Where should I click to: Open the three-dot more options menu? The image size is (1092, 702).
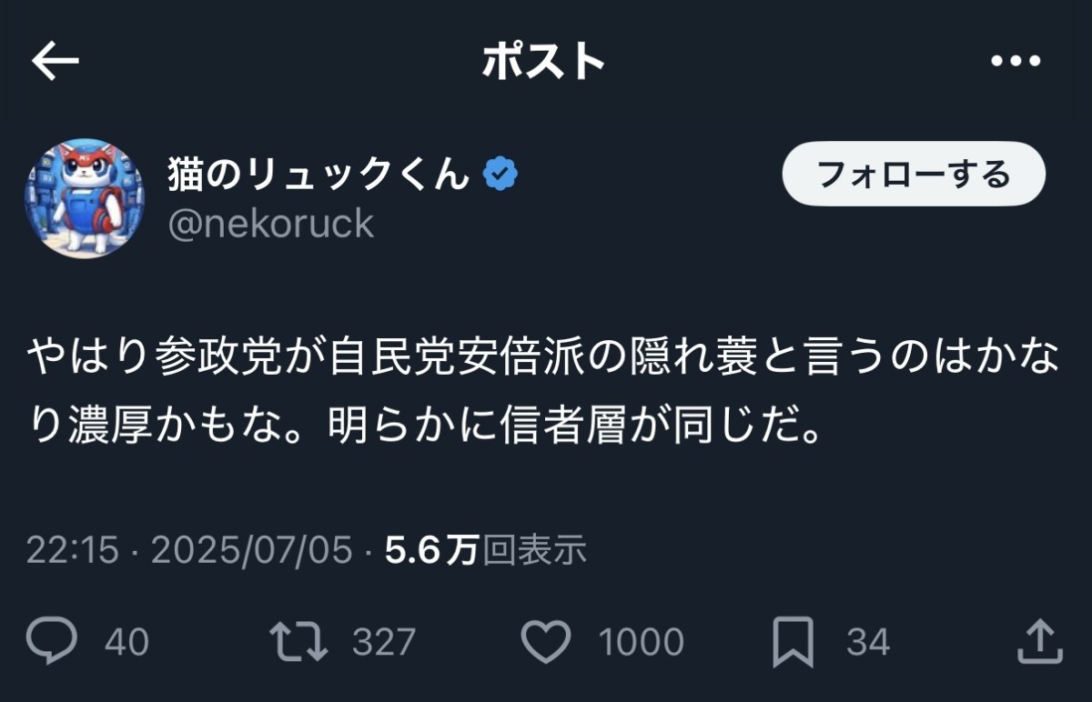[x=1015, y=61]
